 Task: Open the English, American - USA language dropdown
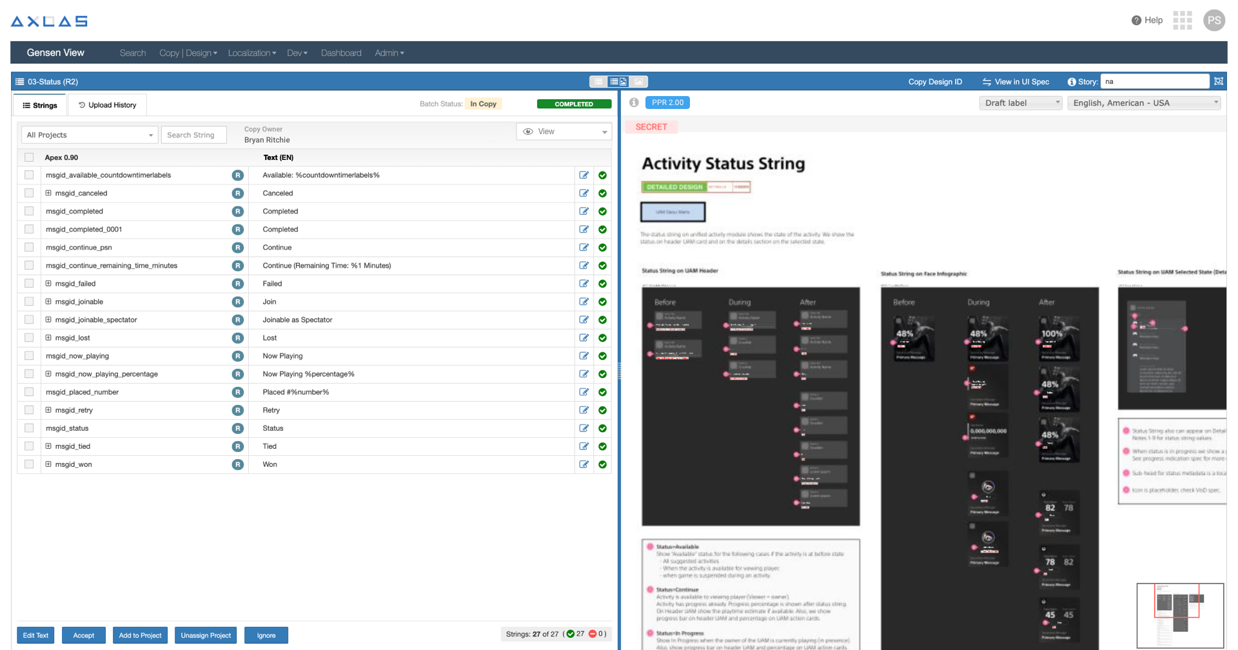click(1144, 103)
